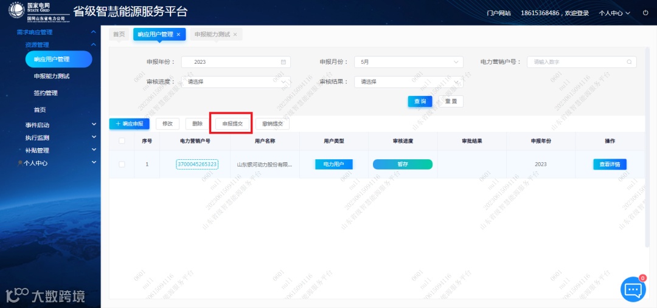
Task: Collapse 需求响应管理 sidebar section
Action: pyautogui.click(x=94, y=32)
